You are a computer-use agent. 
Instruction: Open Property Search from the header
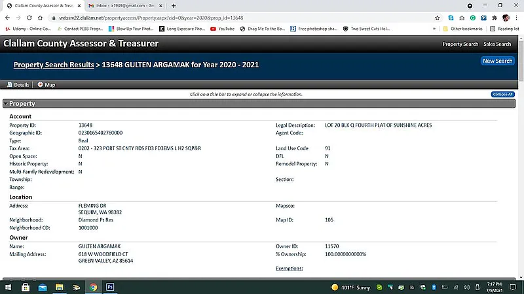click(x=460, y=44)
